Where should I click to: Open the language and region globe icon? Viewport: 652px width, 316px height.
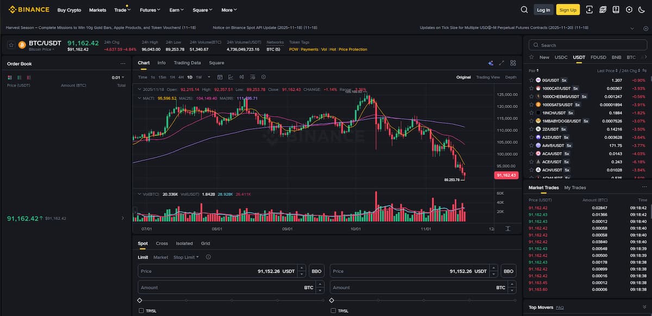point(603,10)
